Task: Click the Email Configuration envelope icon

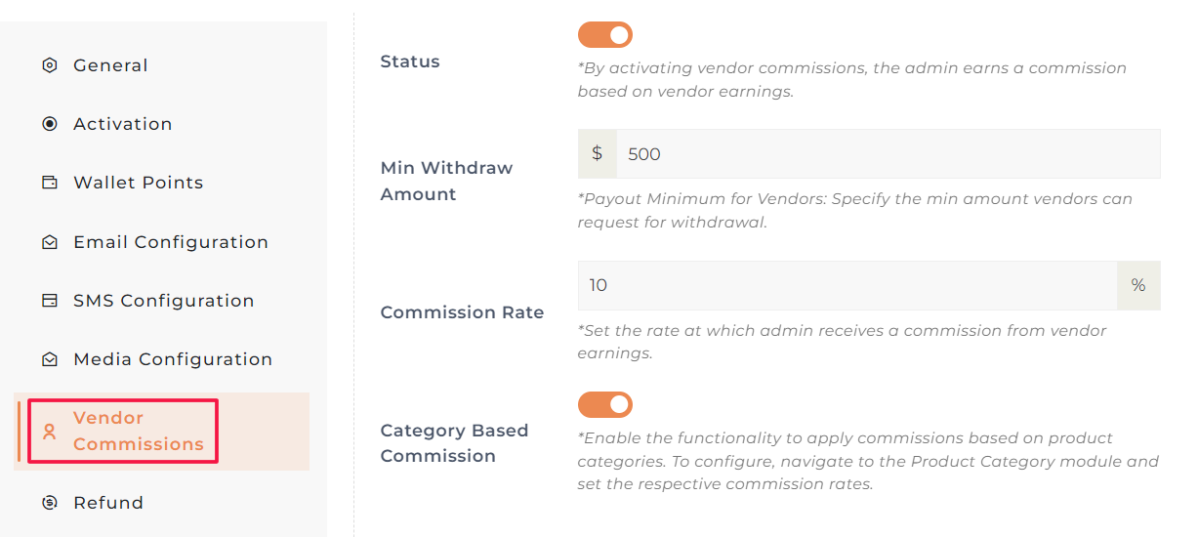Action: (x=50, y=242)
